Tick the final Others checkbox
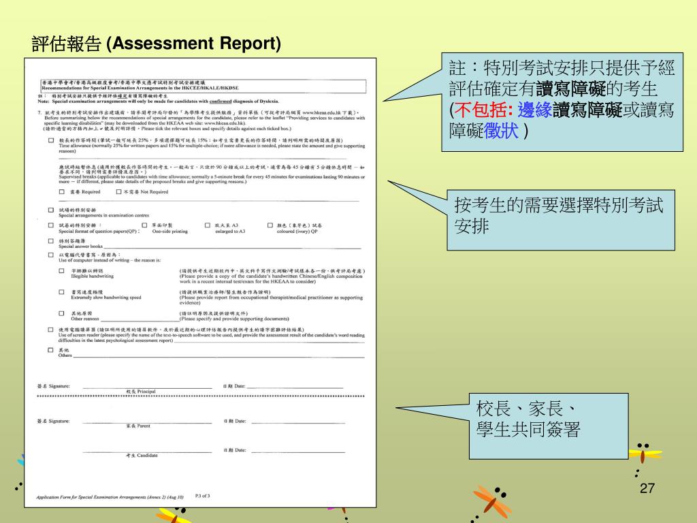 [50, 350]
